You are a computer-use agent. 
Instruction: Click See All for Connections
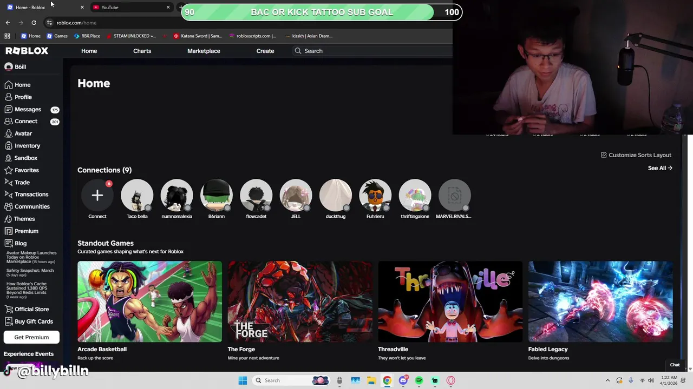click(660, 168)
